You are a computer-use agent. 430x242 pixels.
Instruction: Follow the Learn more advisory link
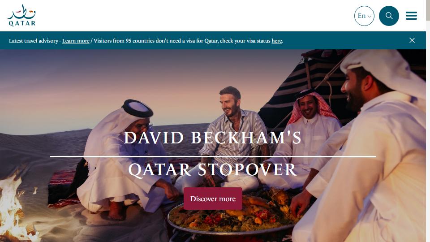pyautogui.click(x=76, y=41)
